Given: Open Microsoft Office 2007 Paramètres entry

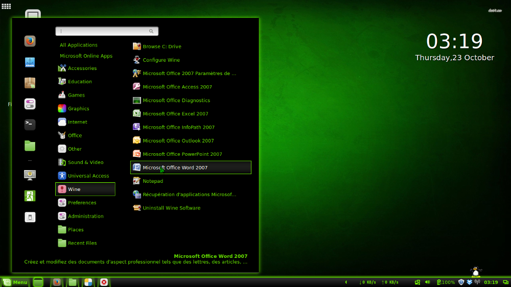Looking at the screenshot, I should (x=191, y=74).
